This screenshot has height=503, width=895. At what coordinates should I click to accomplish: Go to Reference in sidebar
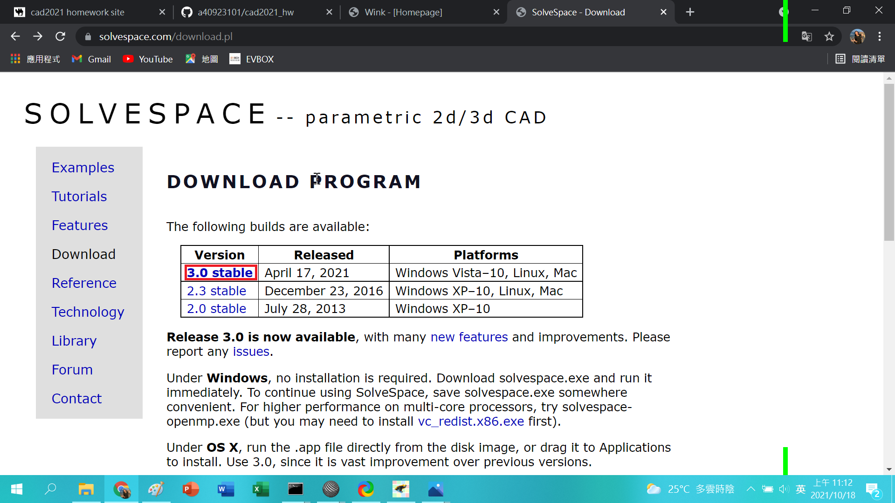pos(84,283)
